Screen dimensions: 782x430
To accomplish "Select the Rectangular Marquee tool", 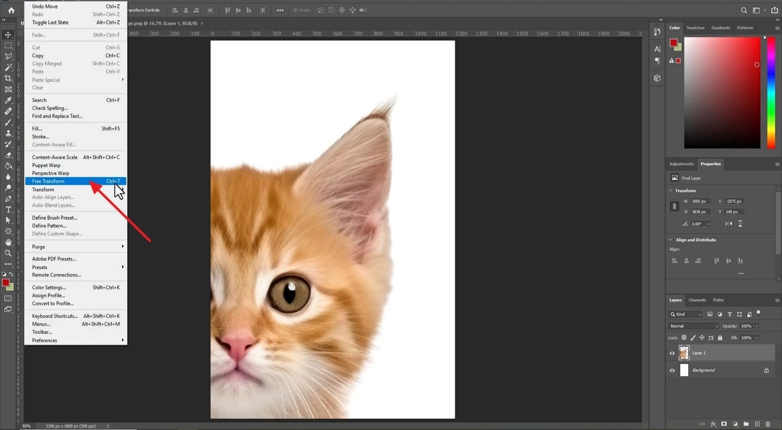I will [x=8, y=46].
